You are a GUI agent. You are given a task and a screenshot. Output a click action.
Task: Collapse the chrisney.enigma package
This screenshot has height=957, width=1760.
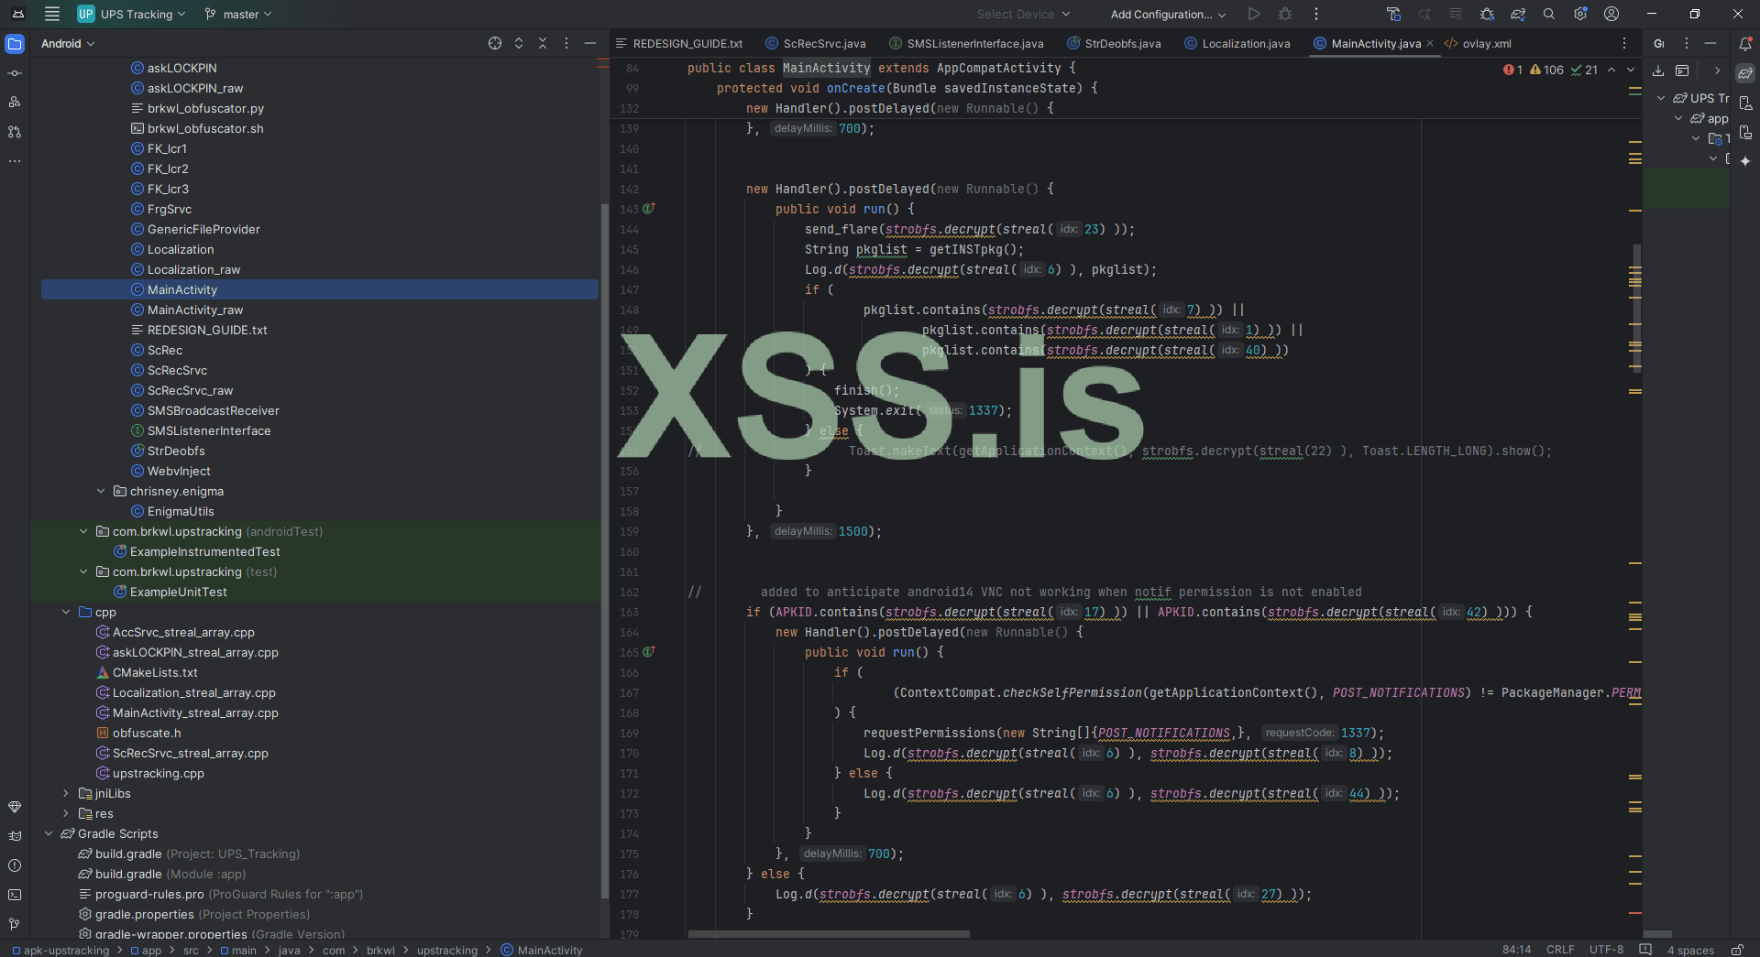coord(101,491)
